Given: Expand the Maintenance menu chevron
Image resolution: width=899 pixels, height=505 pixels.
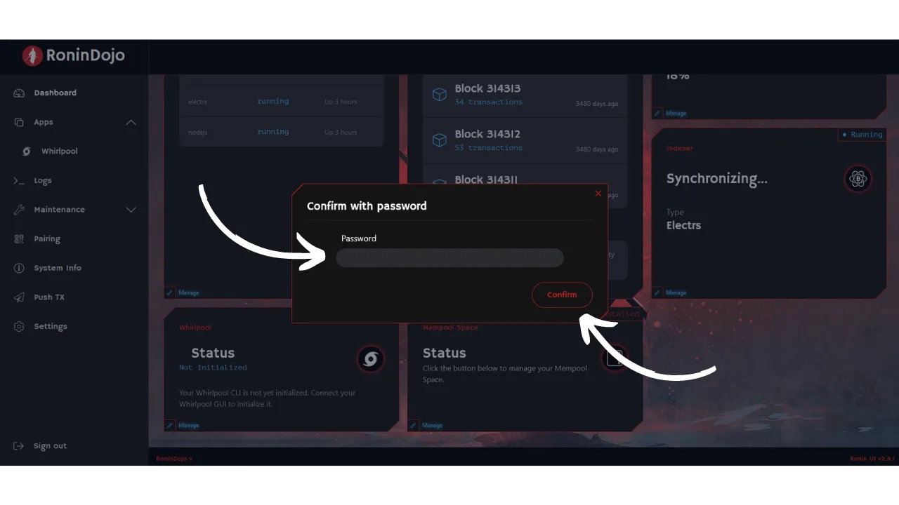Looking at the screenshot, I should point(131,210).
